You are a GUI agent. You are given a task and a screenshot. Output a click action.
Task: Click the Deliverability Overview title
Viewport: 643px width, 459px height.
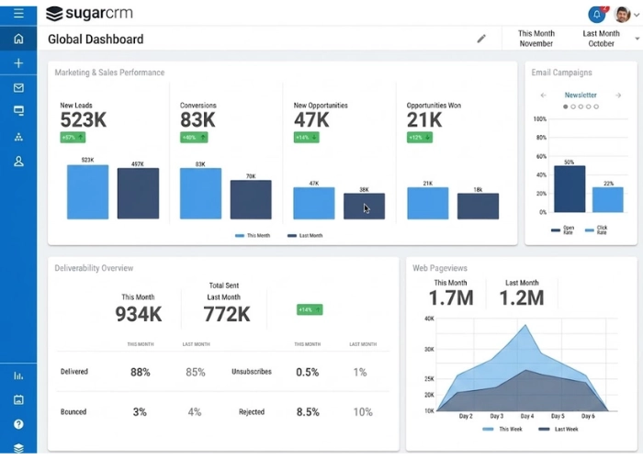pos(94,268)
